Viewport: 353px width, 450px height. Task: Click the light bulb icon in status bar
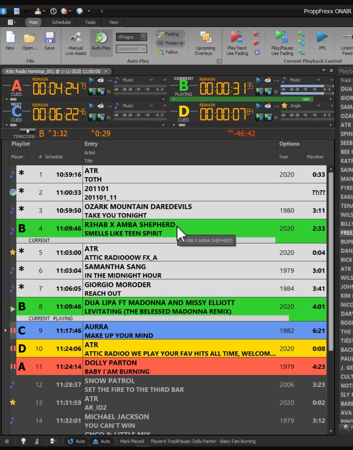[23, 441]
